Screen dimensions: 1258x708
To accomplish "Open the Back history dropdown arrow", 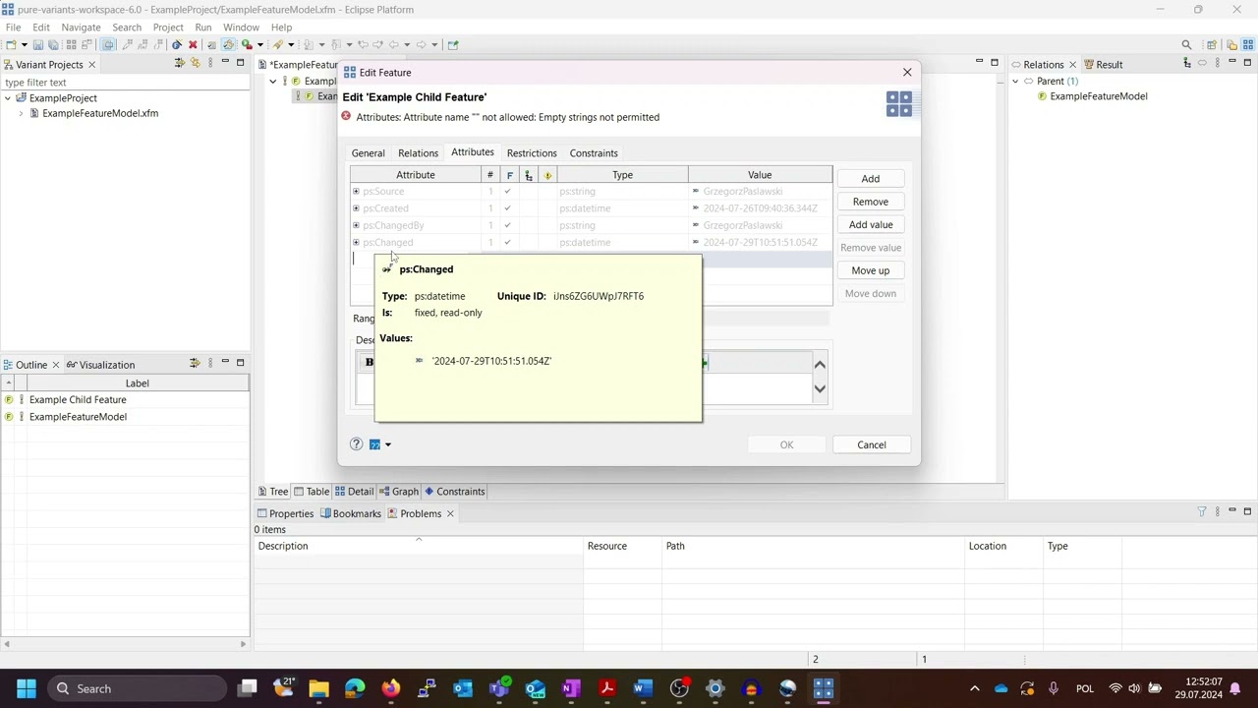I will click(x=405, y=44).
